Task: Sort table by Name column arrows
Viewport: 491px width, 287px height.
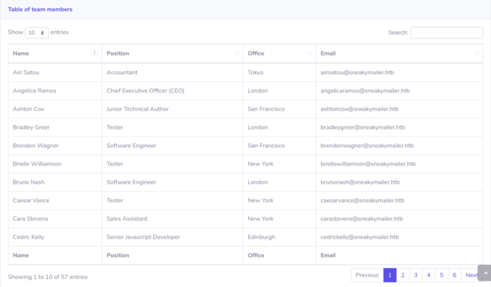Action: [96, 53]
